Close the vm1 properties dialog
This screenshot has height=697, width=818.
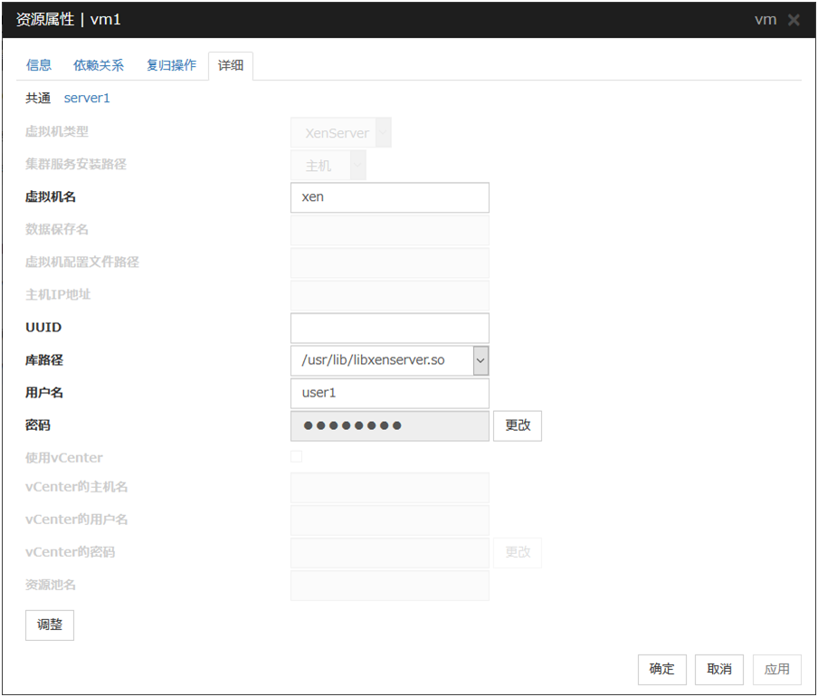click(794, 20)
